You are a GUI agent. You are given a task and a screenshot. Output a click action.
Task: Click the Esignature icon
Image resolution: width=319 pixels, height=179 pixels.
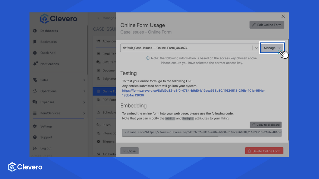click(x=98, y=79)
